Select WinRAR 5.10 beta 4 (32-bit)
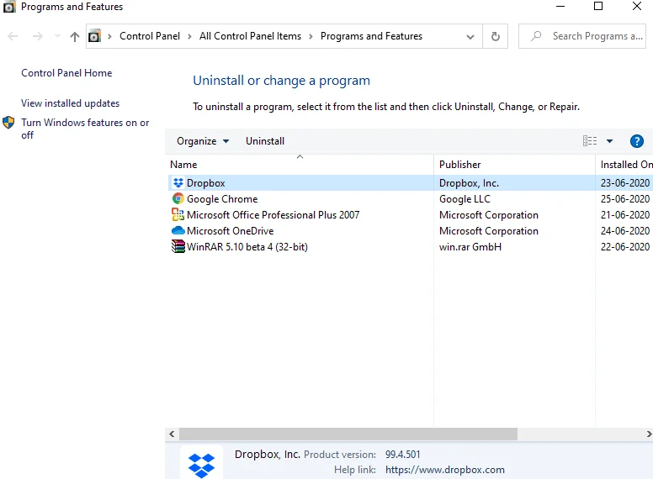 (x=247, y=246)
